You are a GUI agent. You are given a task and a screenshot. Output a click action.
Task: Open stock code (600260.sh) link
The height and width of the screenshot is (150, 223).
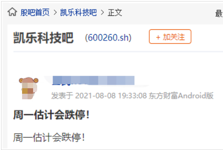click(108, 38)
